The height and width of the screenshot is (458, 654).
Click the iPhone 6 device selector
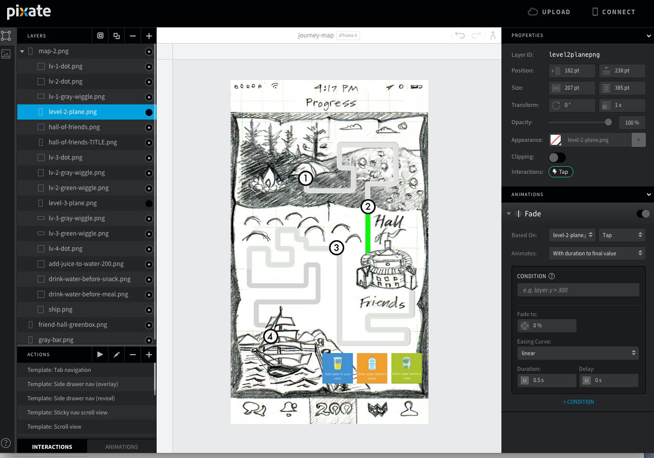tap(348, 35)
